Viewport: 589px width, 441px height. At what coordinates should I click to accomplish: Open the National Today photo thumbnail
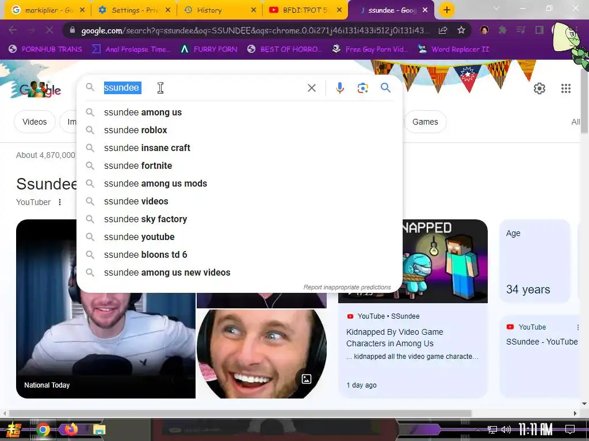(106, 309)
